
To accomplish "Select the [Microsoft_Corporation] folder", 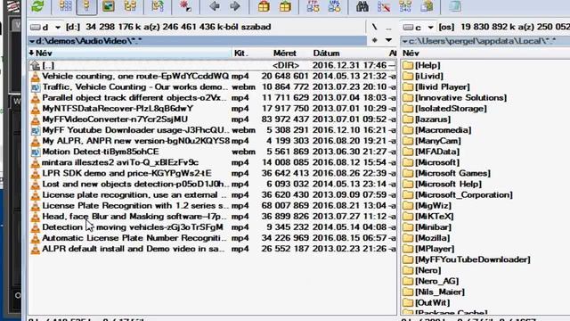I will click(x=464, y=194).
